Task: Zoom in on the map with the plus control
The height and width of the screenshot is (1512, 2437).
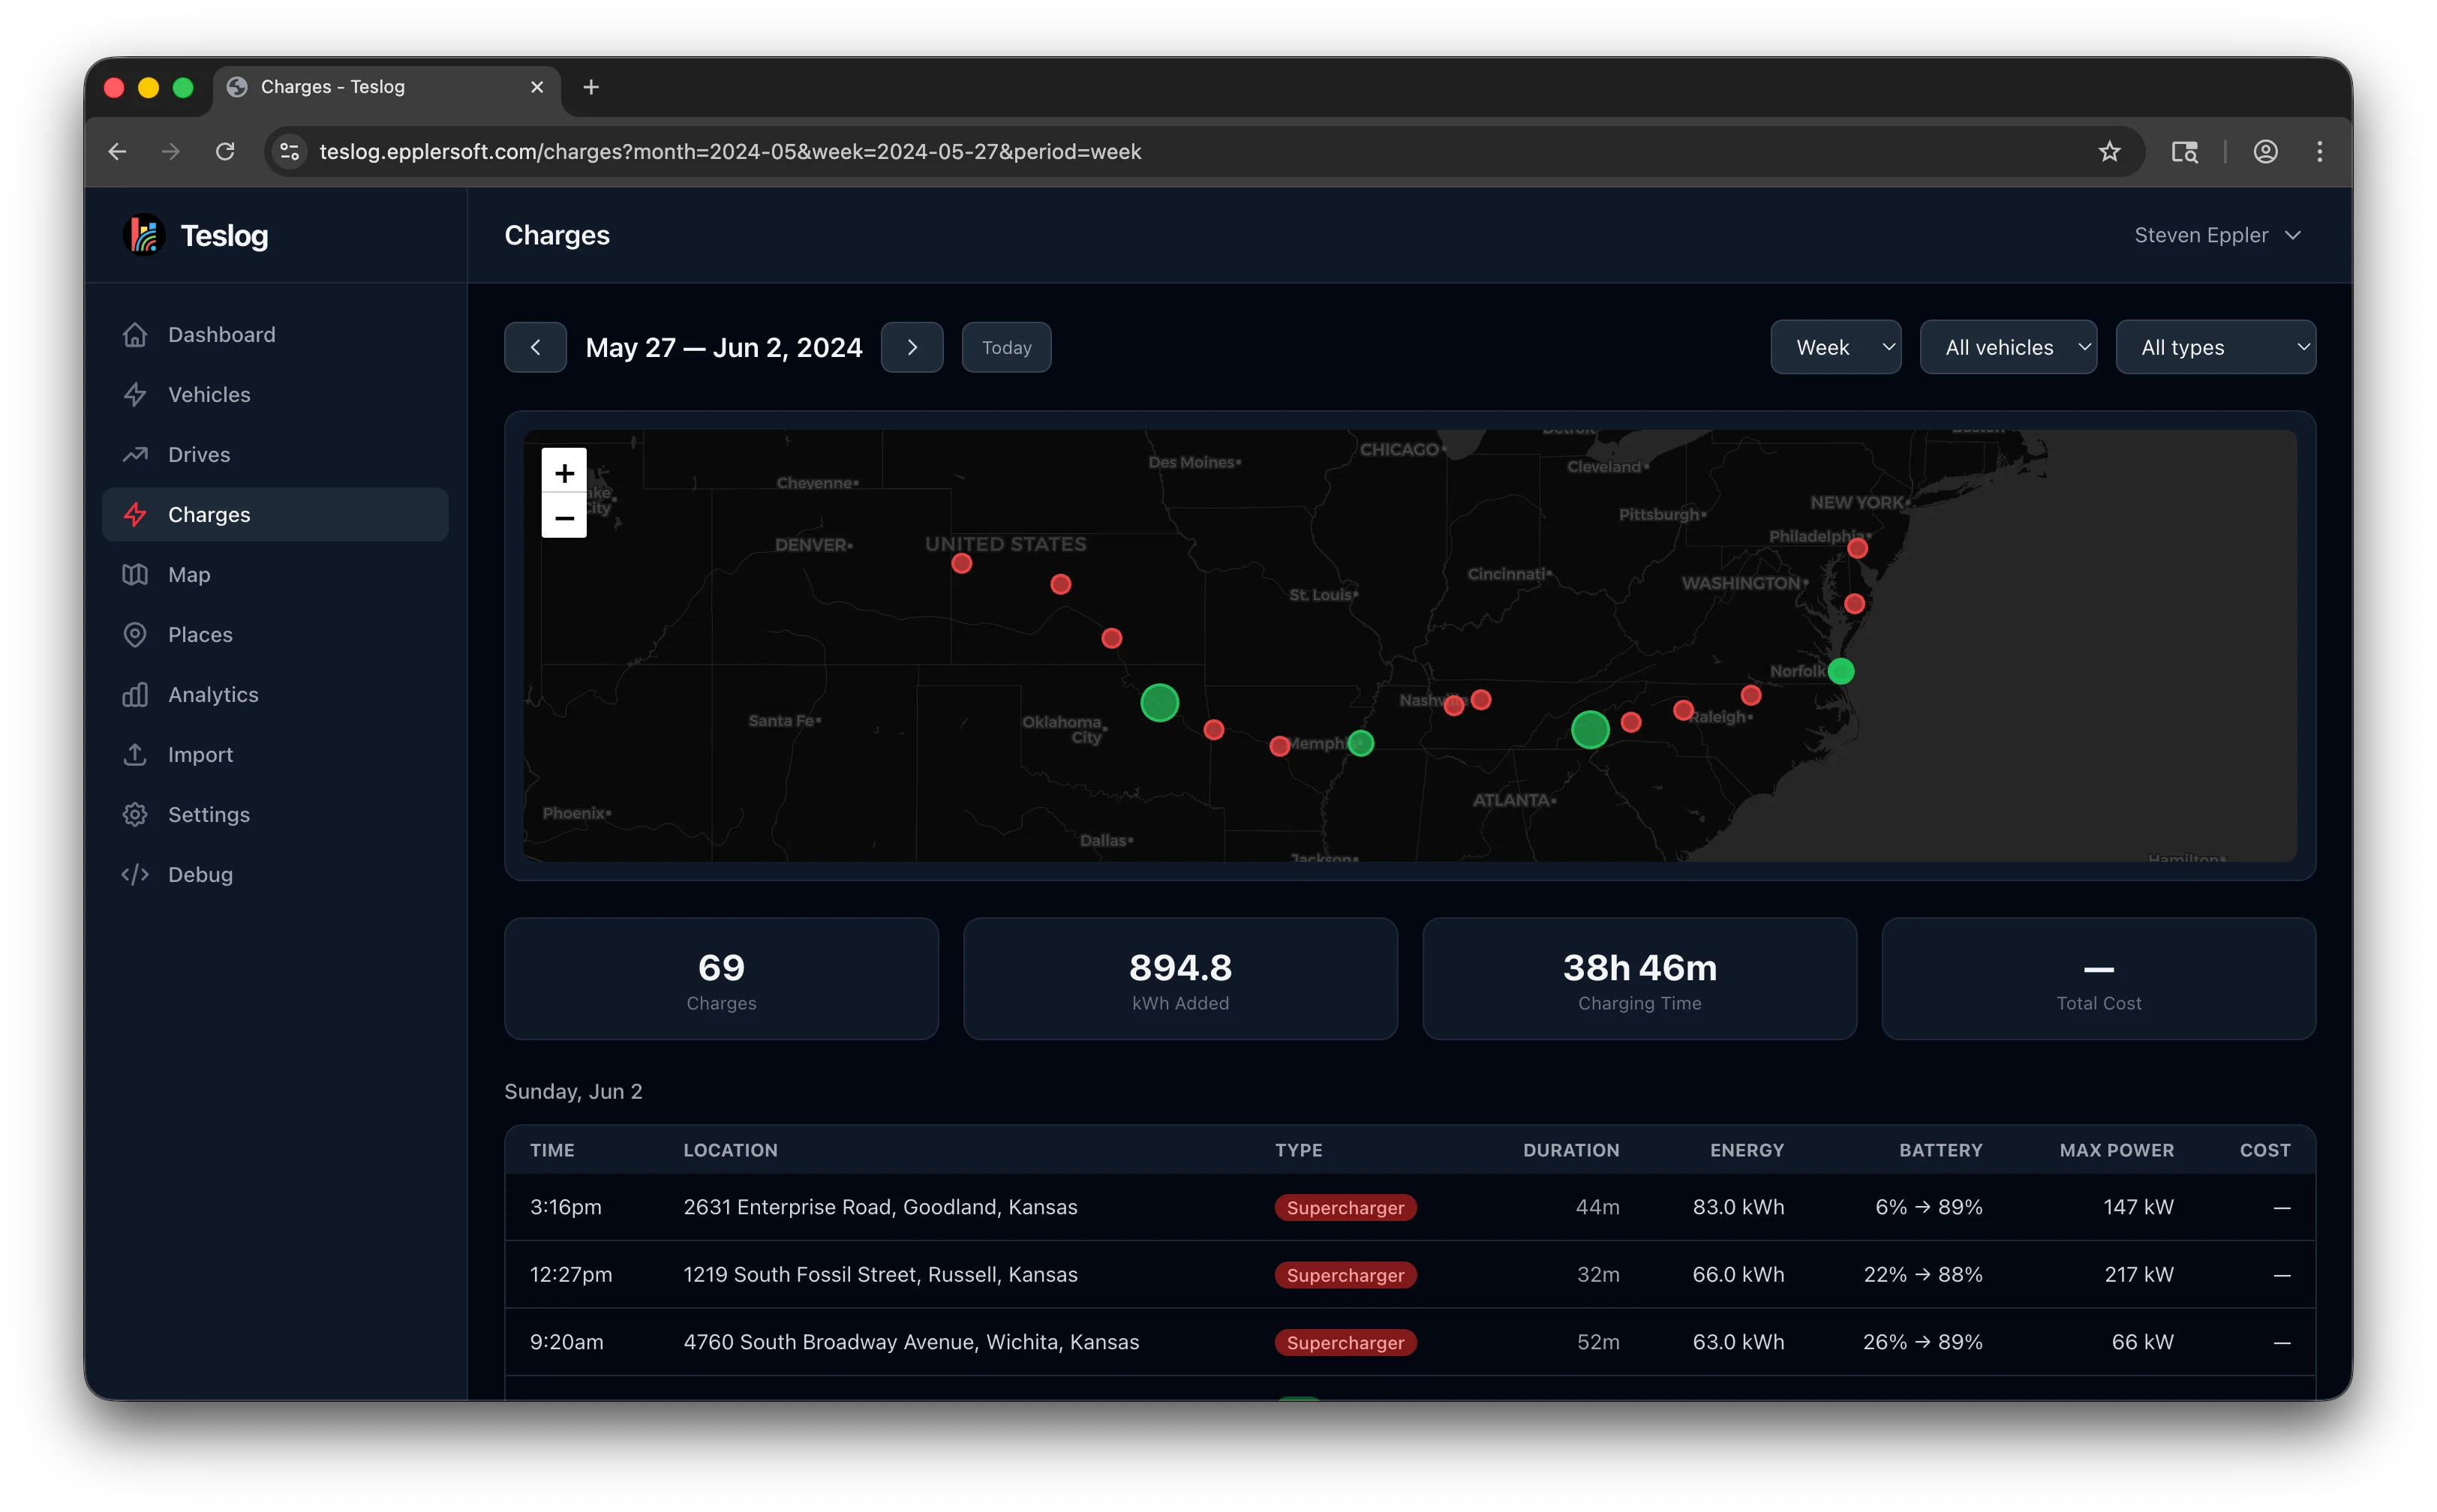Action: 563,472
